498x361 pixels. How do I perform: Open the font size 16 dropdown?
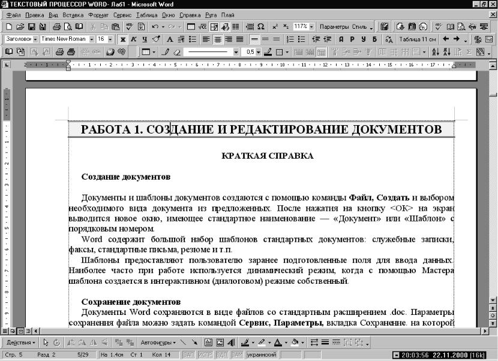point(110,39)
